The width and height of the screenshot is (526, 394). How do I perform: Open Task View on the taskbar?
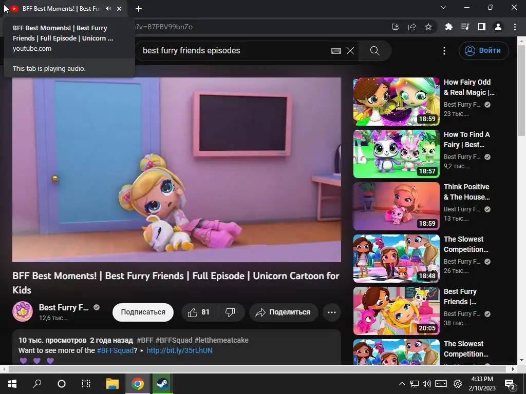pos(86,384)
